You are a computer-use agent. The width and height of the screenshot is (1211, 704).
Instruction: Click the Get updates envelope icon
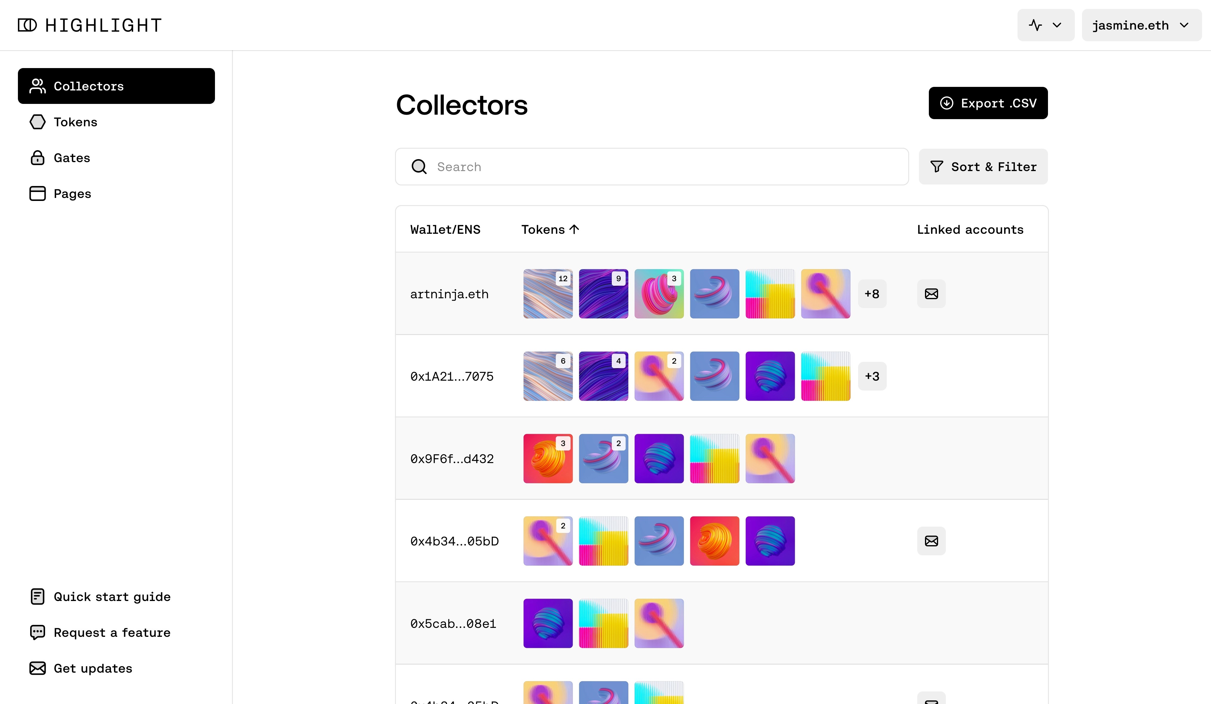[38, 668]
